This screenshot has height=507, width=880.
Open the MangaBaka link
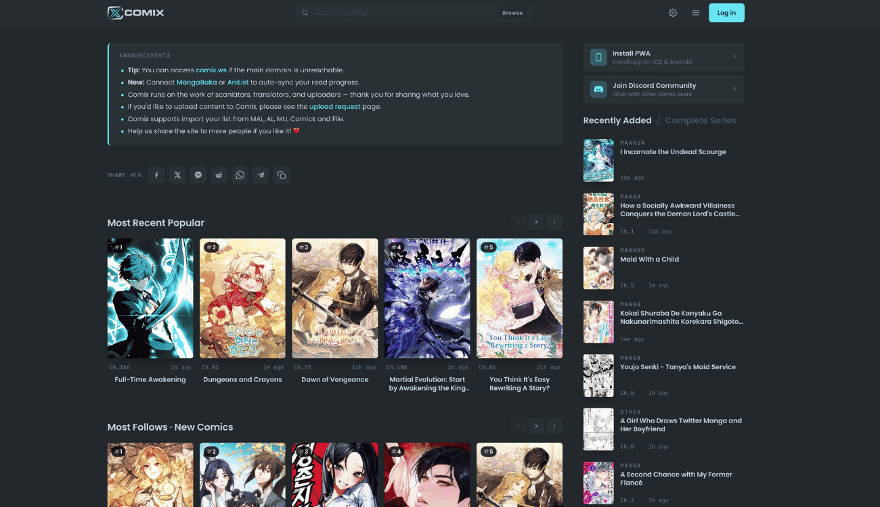pos(197,82)
